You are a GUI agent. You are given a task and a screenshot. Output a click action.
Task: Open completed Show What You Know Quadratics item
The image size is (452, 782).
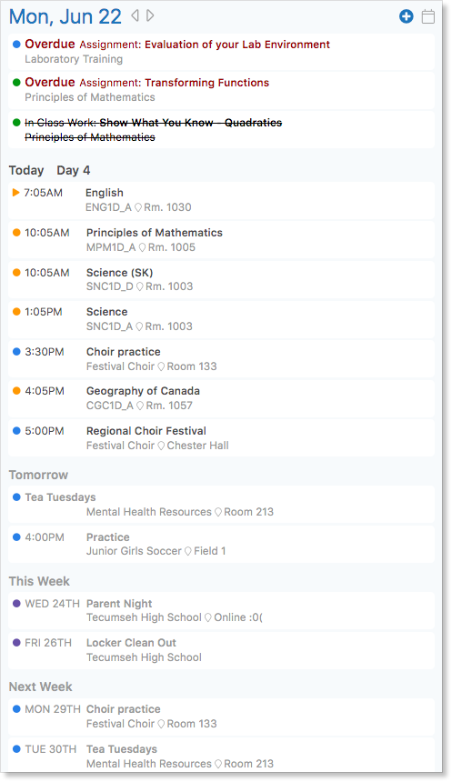pyautogui.click(x=221, y=130)
